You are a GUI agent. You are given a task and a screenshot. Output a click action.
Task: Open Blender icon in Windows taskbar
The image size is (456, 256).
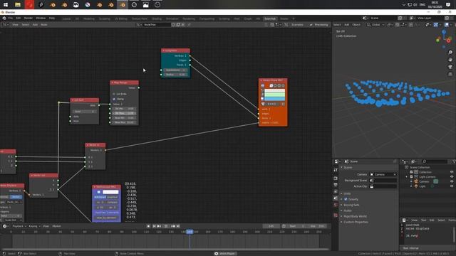coord(123,5)
